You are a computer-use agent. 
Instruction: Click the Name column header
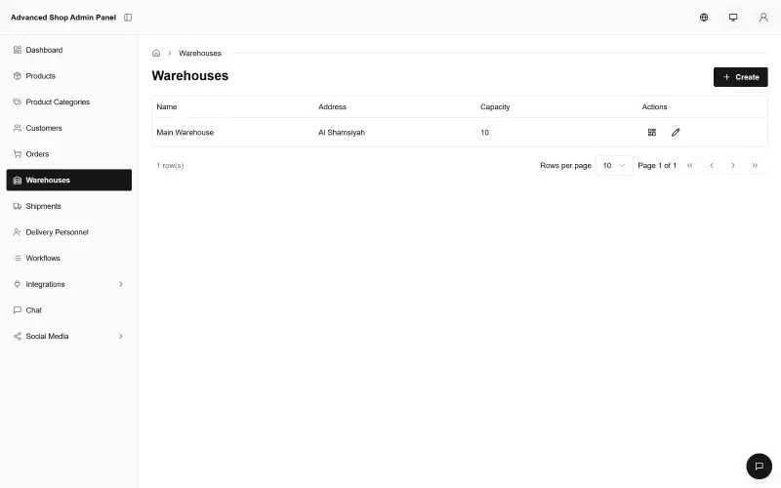coord(166,106)
